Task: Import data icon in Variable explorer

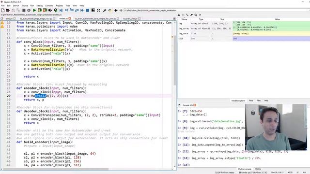Action: [x=179, y=15]
